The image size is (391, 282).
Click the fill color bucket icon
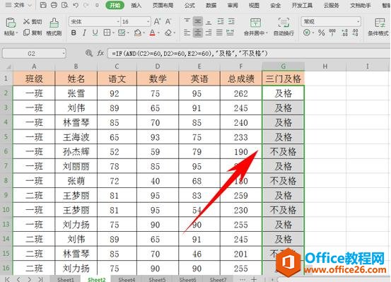(137, 33)
